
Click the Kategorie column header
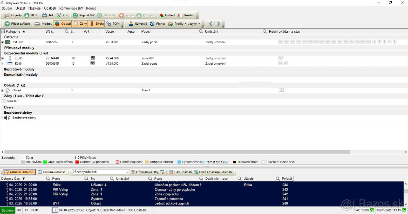pos(14,31)
